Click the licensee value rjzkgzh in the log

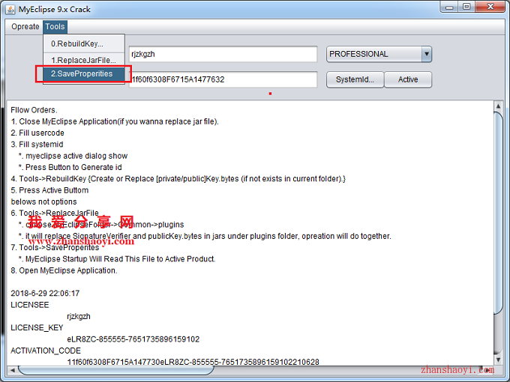pyautogui.click(x=79, y=316)
